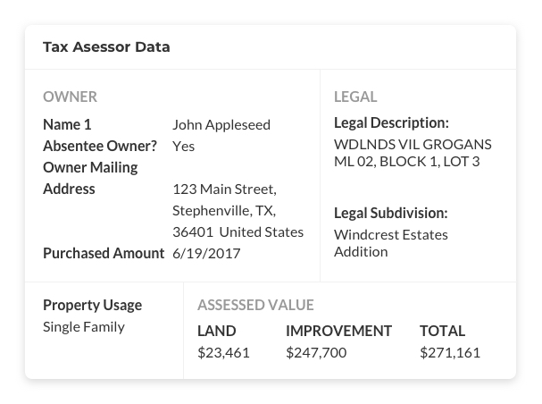Select the OWNER section heading
This screenshot has height=404, width=542.
click(x=70, y=97)
